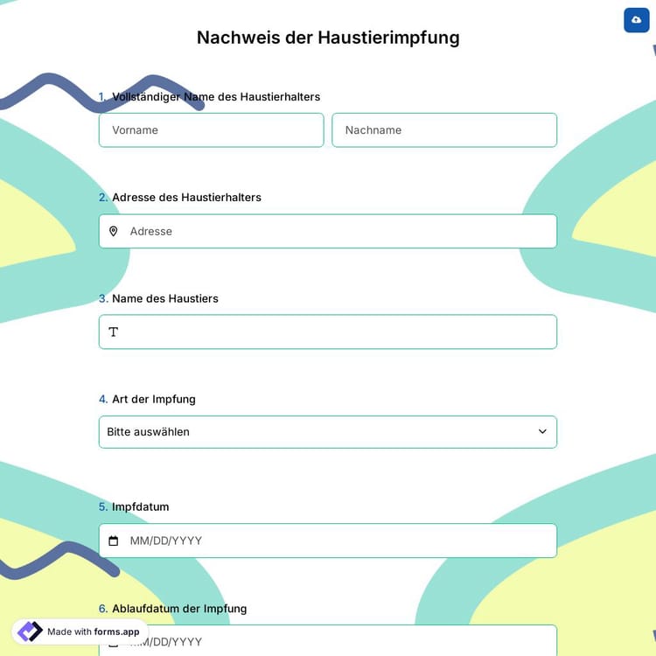Click the 'Ablaufdatum der Impfung' label
The height and width of the screenshot is (656, 656).
179,608
